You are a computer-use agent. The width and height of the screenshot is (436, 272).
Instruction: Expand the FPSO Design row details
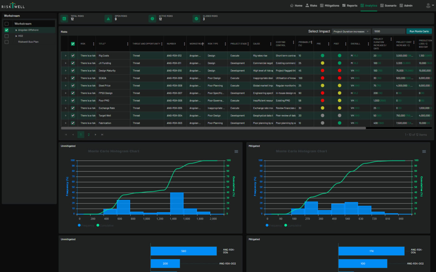coord(66,93)
